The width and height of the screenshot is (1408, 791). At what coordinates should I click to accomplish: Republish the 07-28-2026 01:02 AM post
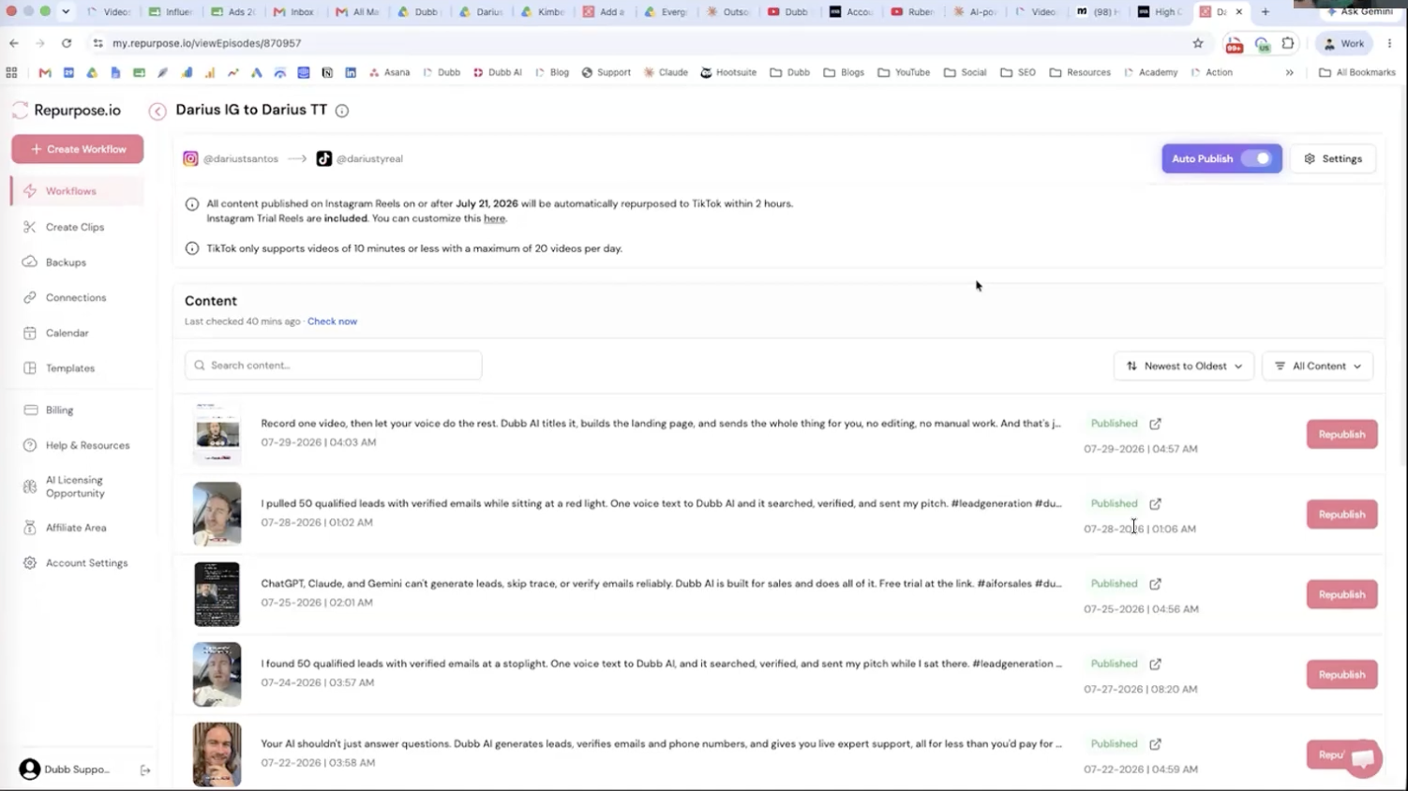coord(1341,515)
